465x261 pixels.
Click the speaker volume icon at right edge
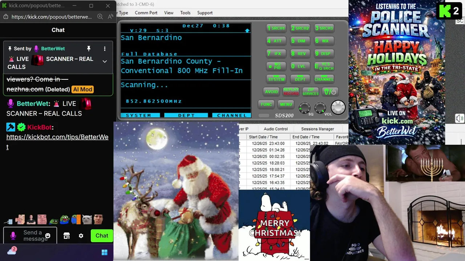tap(460, 119)
